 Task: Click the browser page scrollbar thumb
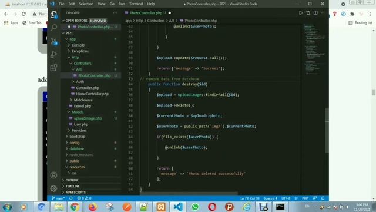(374, 92)
